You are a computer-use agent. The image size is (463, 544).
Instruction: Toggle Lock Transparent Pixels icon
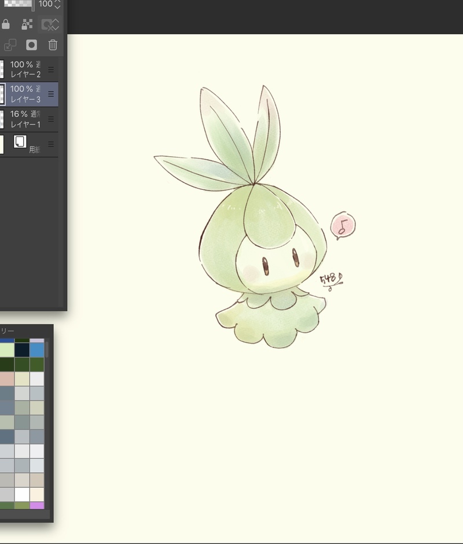[27, 24]
